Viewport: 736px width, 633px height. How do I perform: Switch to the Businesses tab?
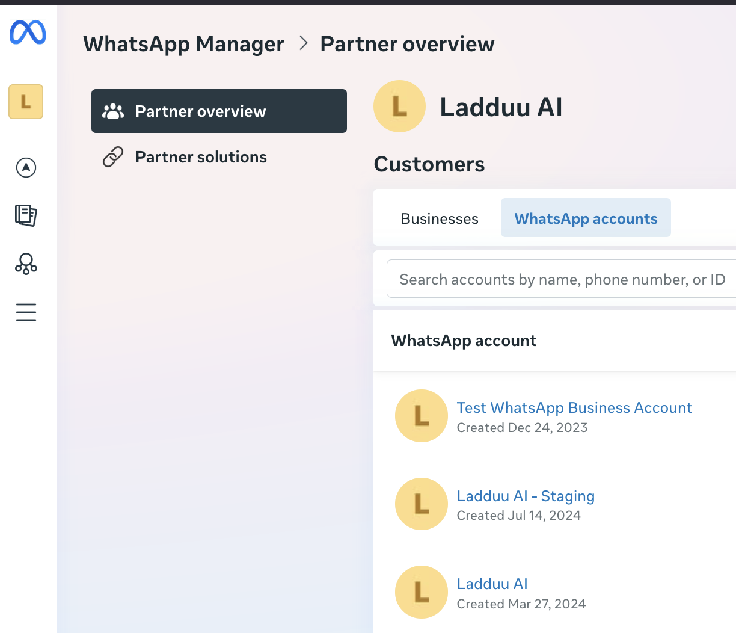coord(440,218)
